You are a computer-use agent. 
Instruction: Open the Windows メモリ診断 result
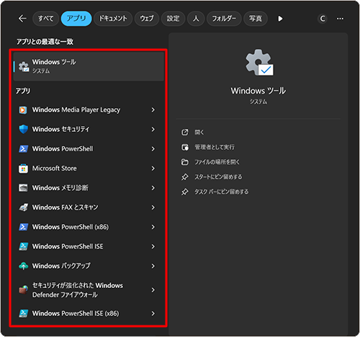[x=60, y=188]
